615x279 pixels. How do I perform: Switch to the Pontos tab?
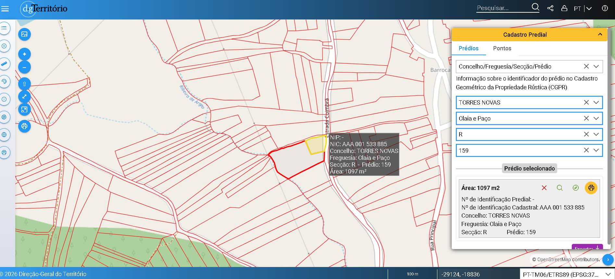point(502,48)
